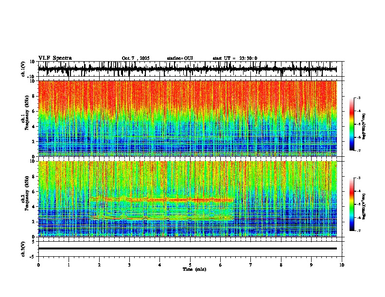Click the "8" kHz tick on ch.1 frequency axis
This screenshot has width=385, height=297.
[34, 96]
